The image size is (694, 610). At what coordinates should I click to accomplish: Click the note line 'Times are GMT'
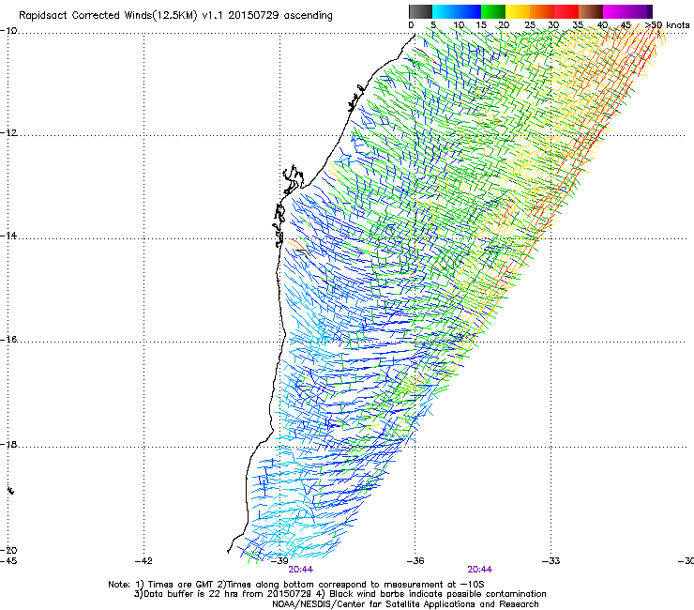181,585
